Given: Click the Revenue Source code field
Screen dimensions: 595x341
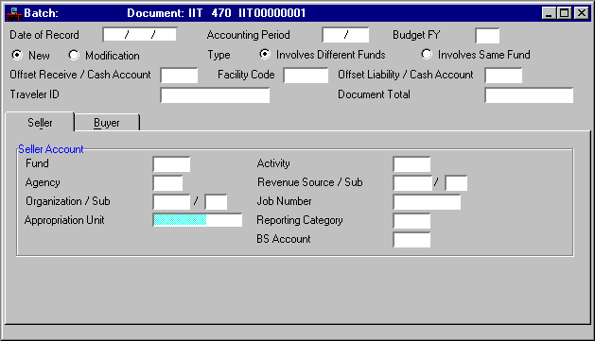Looking at the screenshot, I should [412, 183].
